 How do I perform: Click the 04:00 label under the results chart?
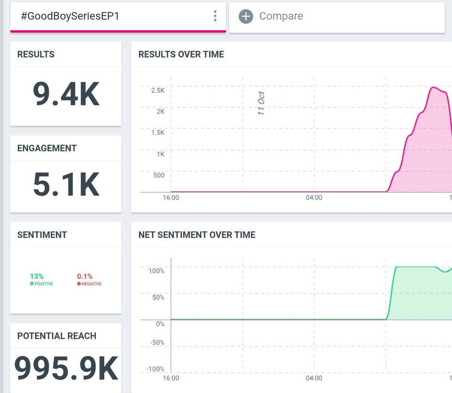point(314,198)
